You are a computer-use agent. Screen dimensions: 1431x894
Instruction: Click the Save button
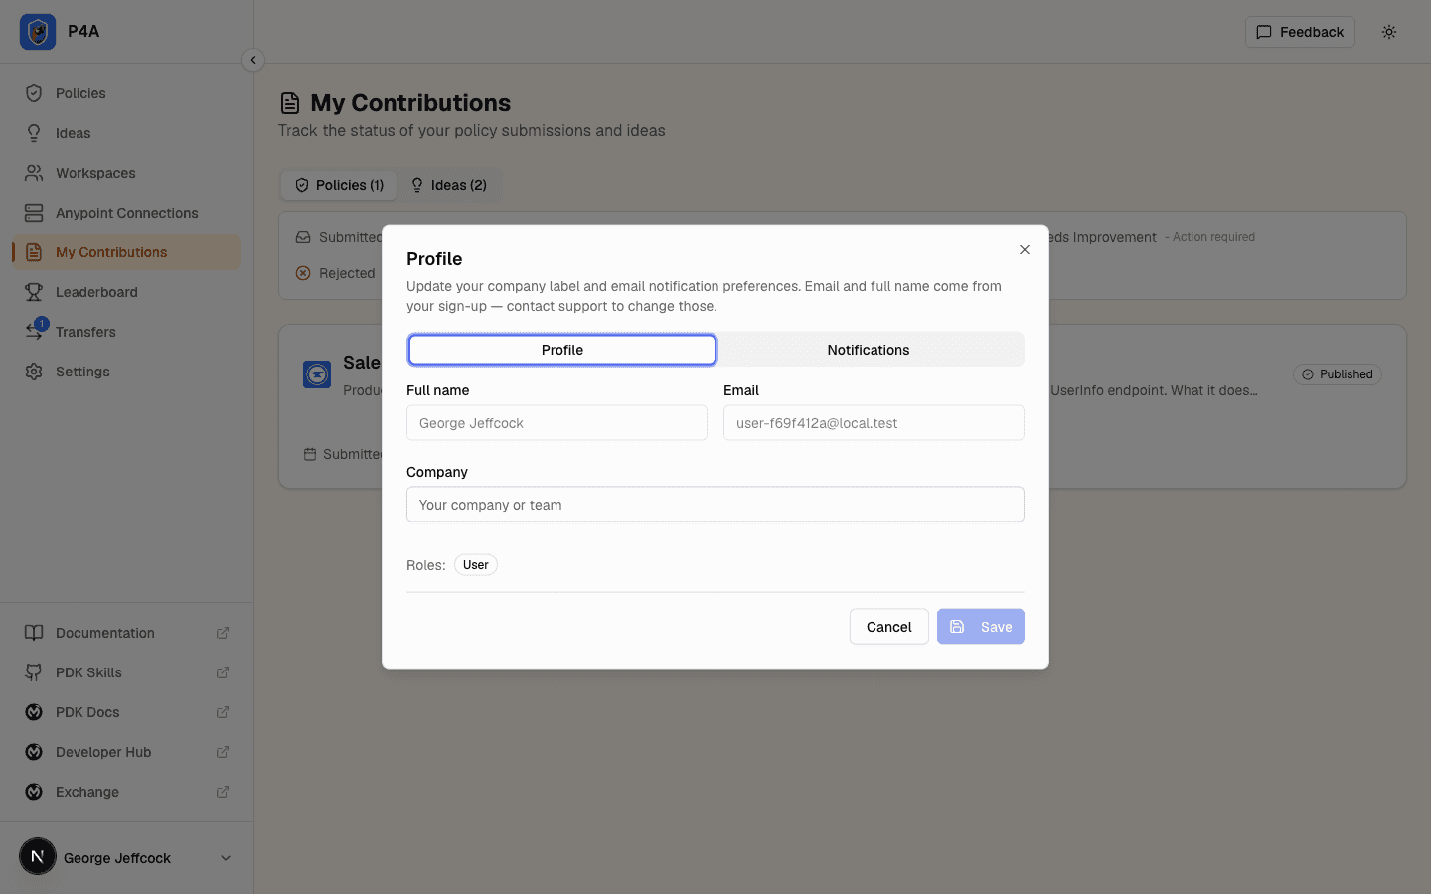(x=981, y=627)
